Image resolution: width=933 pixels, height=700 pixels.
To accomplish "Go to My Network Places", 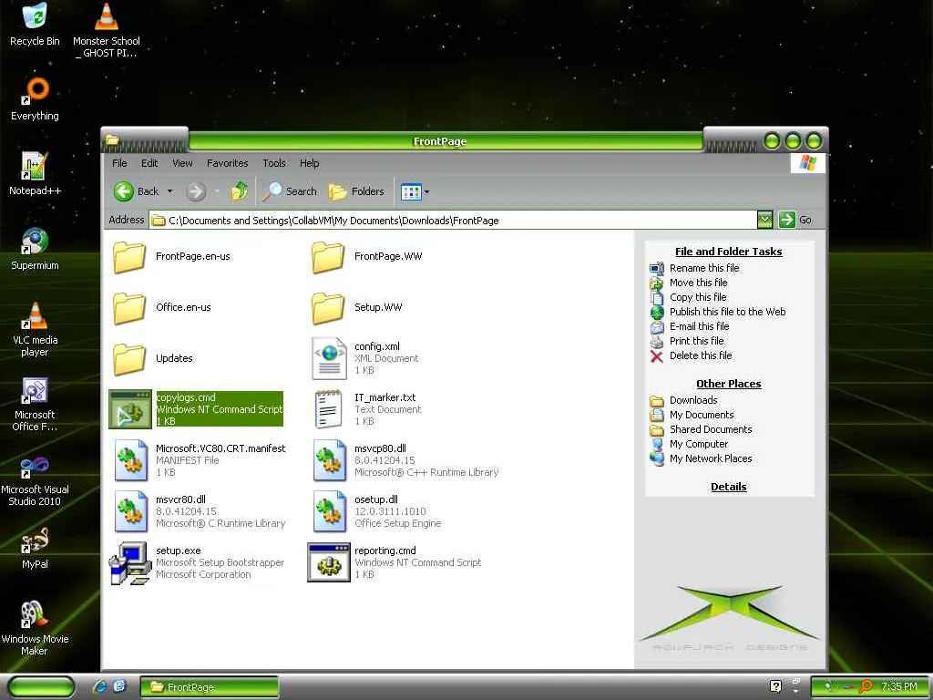I will (711, 459).
